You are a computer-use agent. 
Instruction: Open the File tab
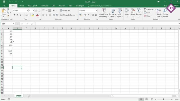pos(4,6)
